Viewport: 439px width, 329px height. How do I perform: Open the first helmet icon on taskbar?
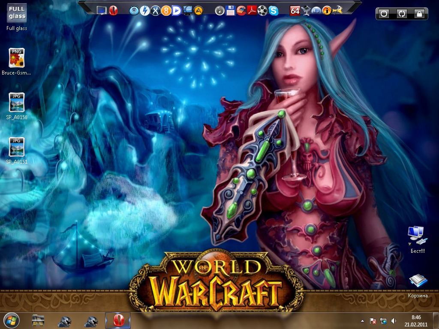(x=64, y=321)
